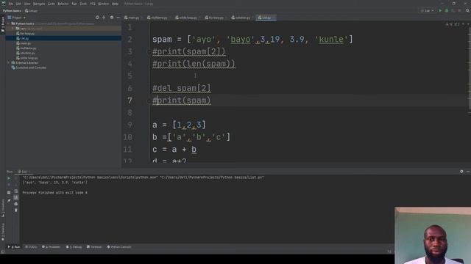471x264 pixels.
Task: Open the Favorites side tool button
Action: coord(3,232)
